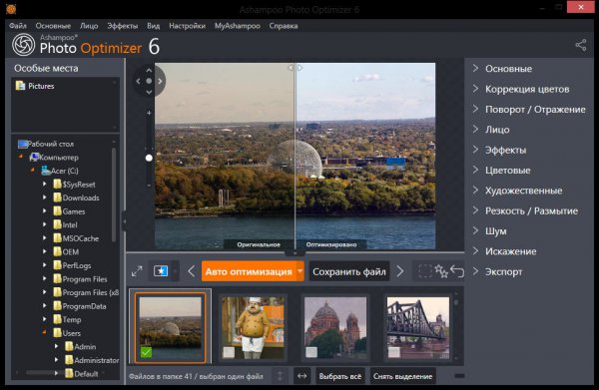Pan image down with navigation pad arrow
The width and height of the screenshot is (599, 390).
coord(149,92)
